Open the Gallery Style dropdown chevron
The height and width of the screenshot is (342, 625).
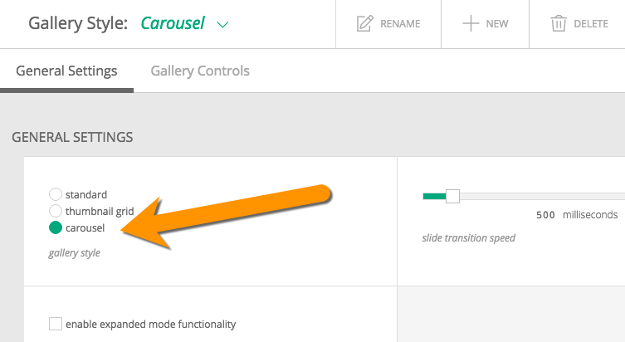222,25
